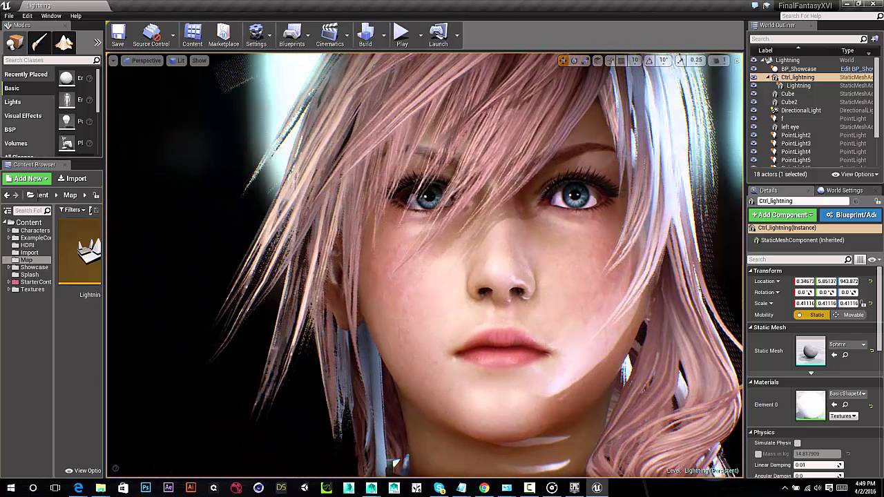The height and width of the screenshot is (497, 884).
Task: Open the Blueprints toolbar button
Action: click(x=292, y=35)
